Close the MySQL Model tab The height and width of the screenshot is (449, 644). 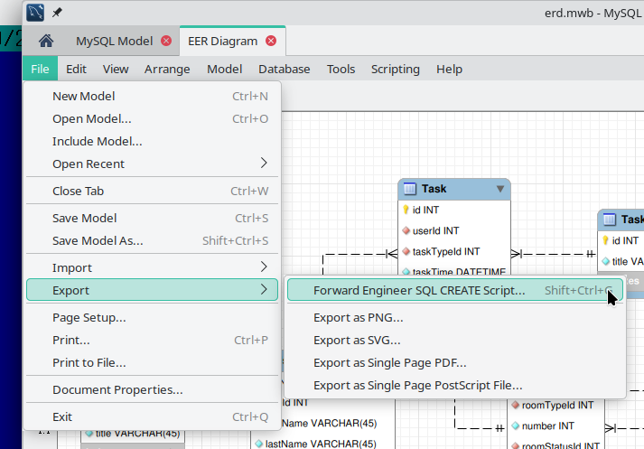click(x=166, y=42)
